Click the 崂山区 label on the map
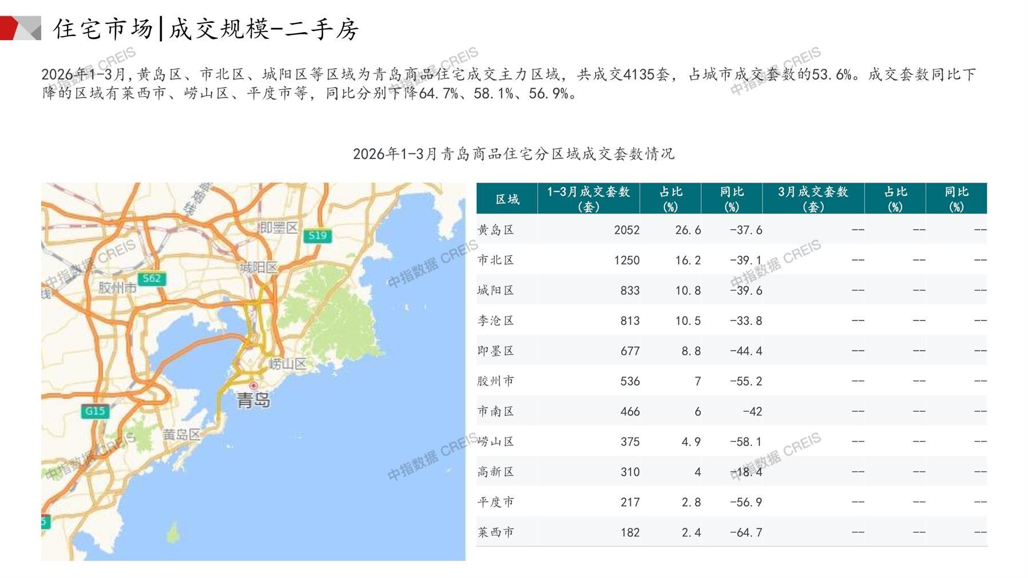 pos(287,364)
